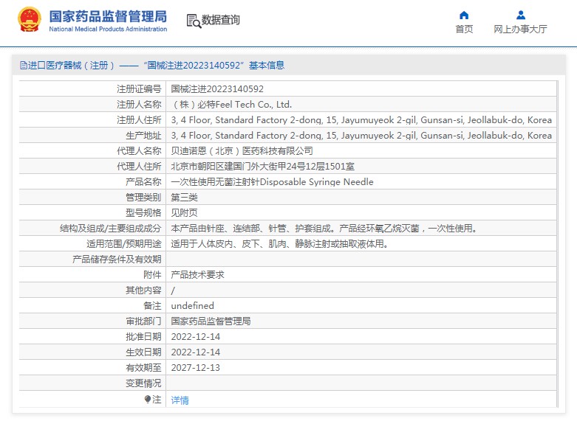The width and height of the screenshot is (577, 421).
Task: Click National Medical Products Administration English subtitle
Action: (x=108, y=29)
